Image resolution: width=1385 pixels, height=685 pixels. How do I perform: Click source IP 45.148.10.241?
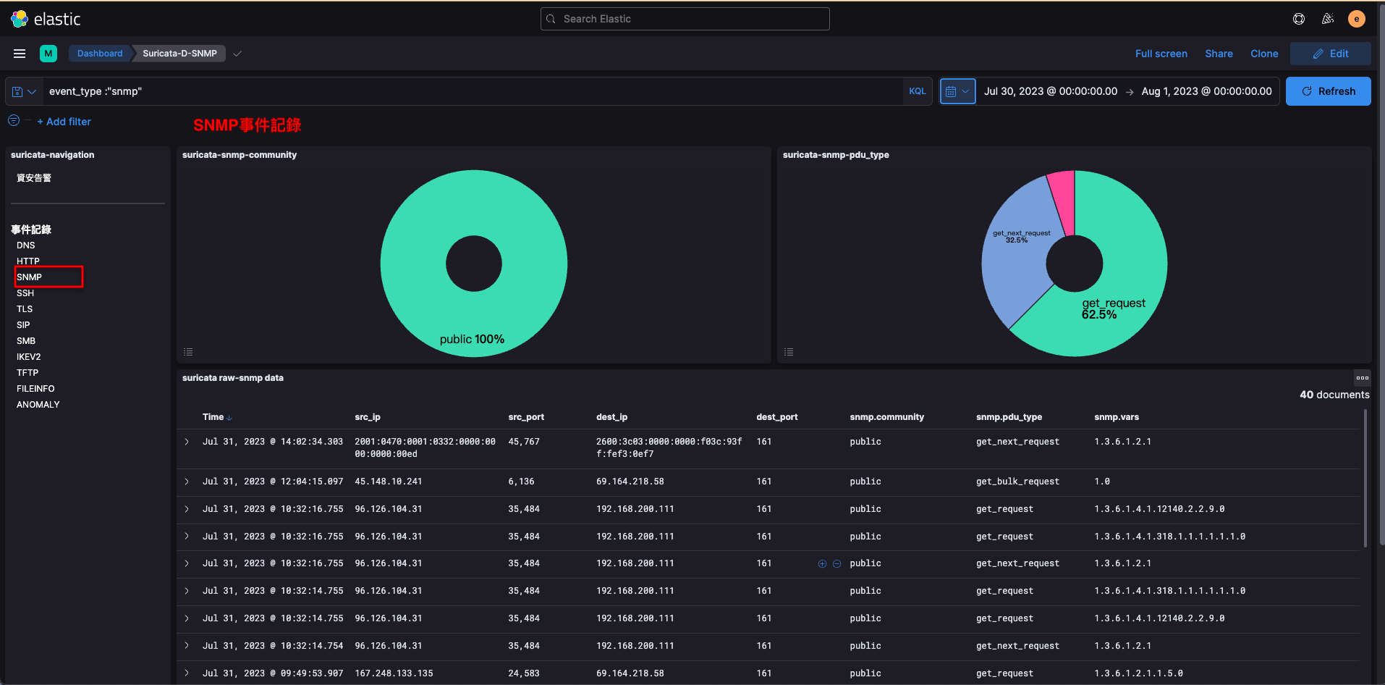389,482
